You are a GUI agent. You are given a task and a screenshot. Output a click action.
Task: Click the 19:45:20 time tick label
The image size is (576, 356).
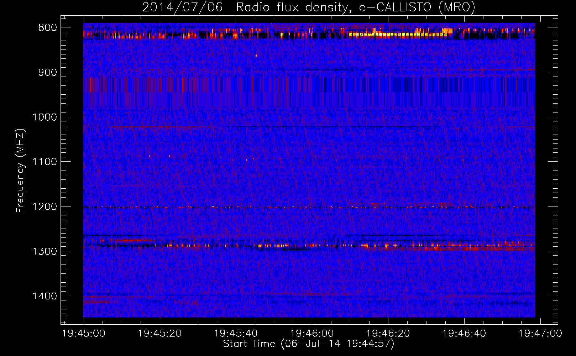pyautogui.click(x=160, y=334)
